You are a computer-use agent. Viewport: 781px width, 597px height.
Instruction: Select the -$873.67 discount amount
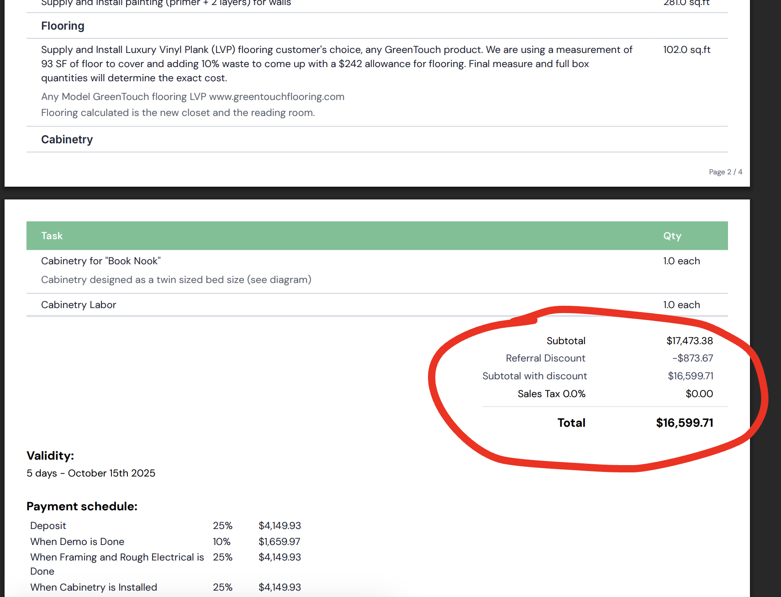692,358
